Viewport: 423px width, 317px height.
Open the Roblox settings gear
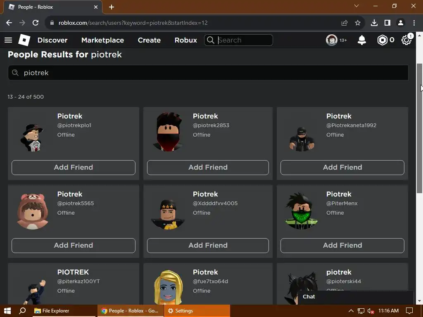pos(406,40)
